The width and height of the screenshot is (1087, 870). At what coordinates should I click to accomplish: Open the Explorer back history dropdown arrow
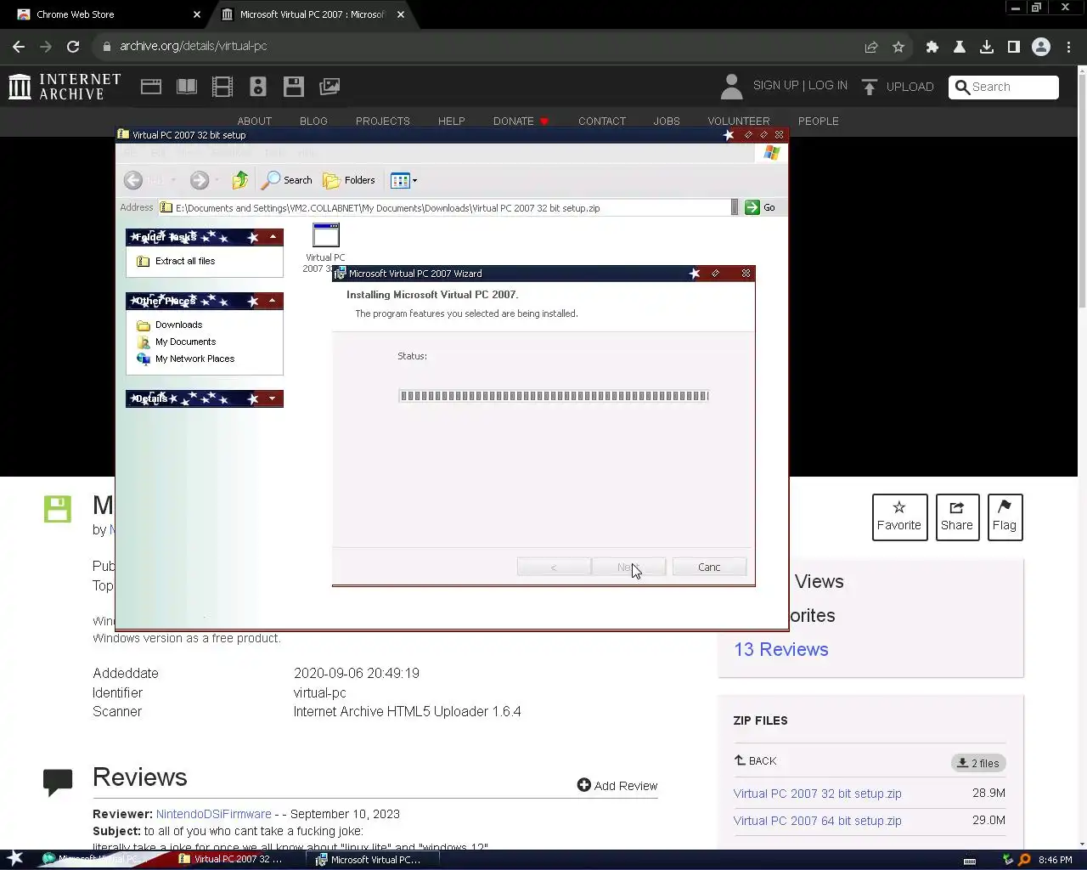click(x=173, y=180)
